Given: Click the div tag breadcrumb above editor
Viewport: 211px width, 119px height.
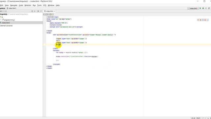Looking at the screenshot, I should tap(52, 14).
